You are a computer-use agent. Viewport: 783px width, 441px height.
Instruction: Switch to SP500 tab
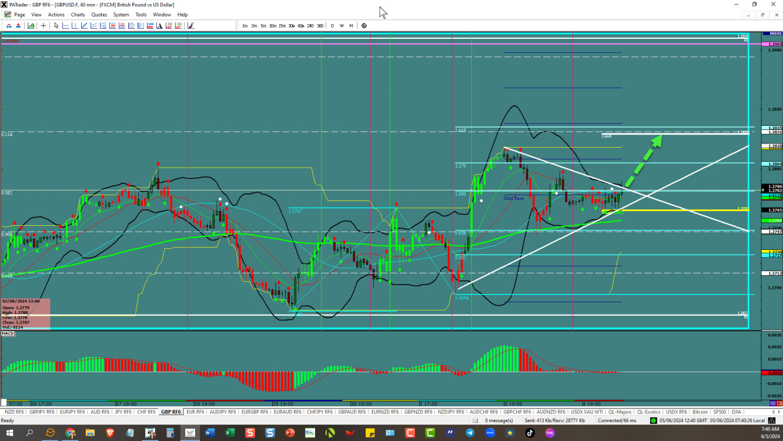(x=719, y=412)
